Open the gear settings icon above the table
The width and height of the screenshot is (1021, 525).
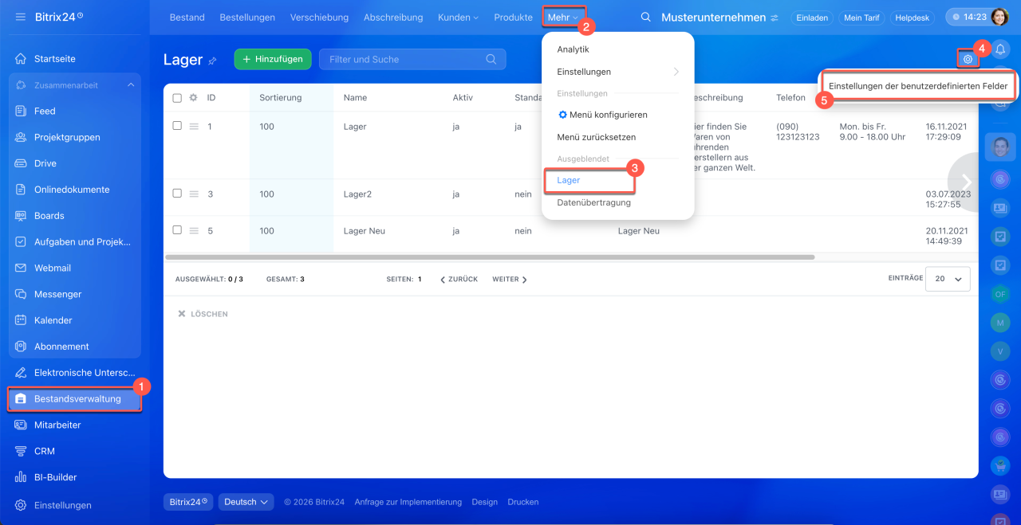[x=968, y=59]
